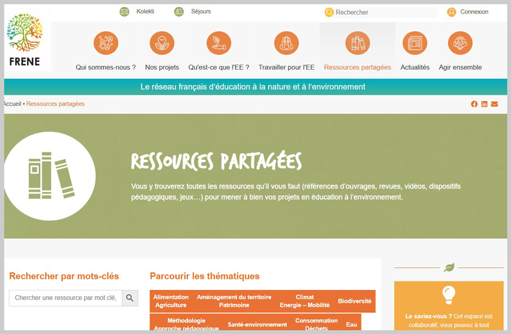Click the Actualités newspaper icon
The image size is (511, 334).
(415, 43)
